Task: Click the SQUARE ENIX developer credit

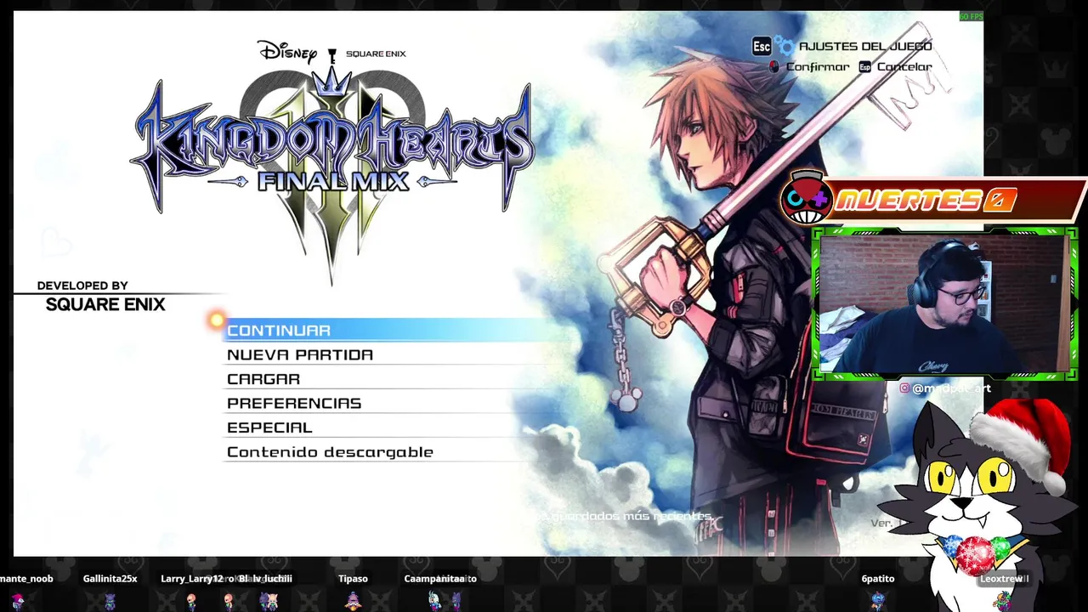Action: click(105, 304)
